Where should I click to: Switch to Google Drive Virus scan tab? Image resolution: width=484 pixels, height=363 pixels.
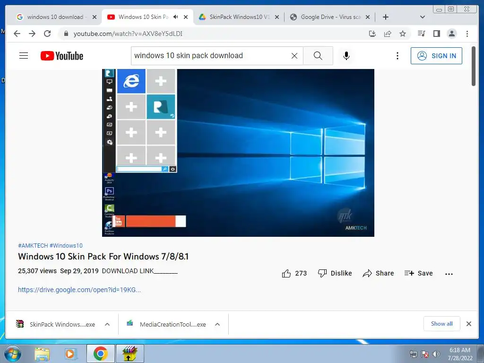point(326,17)
